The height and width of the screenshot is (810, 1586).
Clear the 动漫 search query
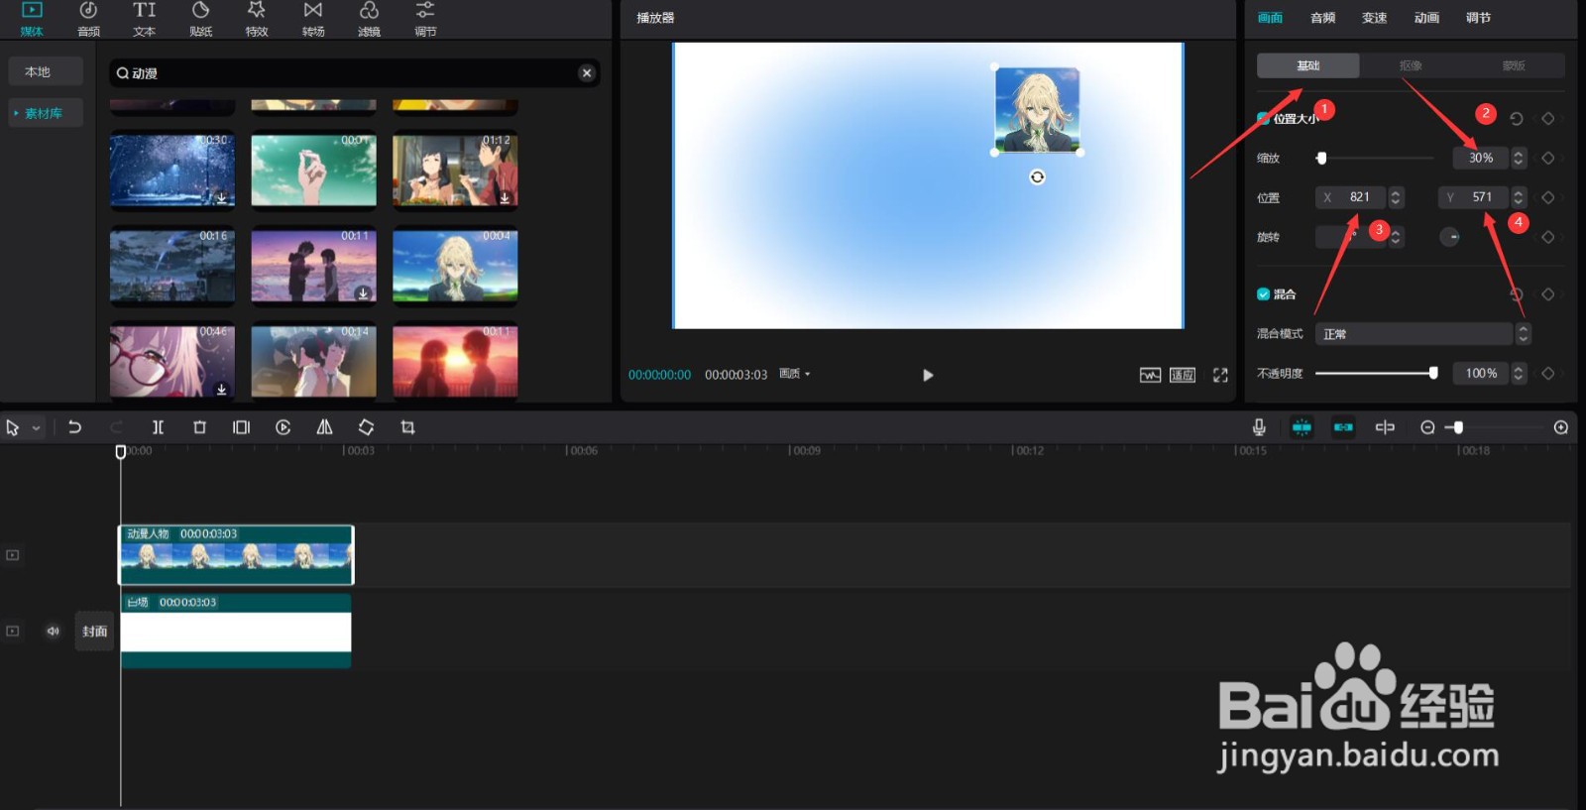tap(587, 72)
